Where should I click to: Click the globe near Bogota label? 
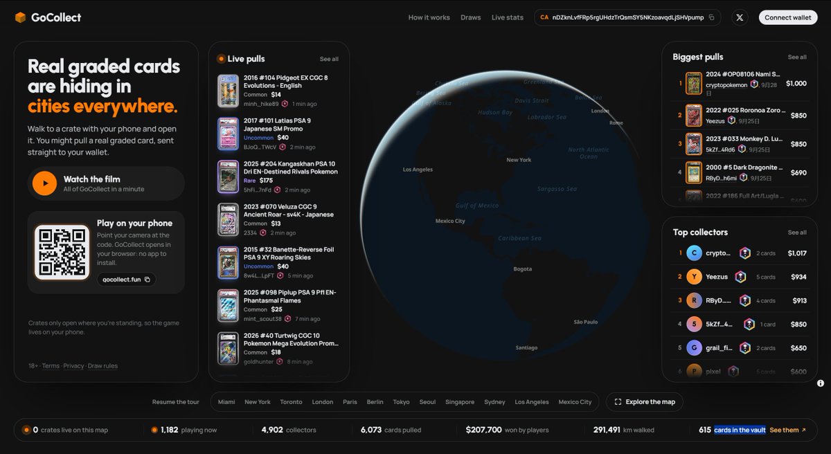coord(523,269)
